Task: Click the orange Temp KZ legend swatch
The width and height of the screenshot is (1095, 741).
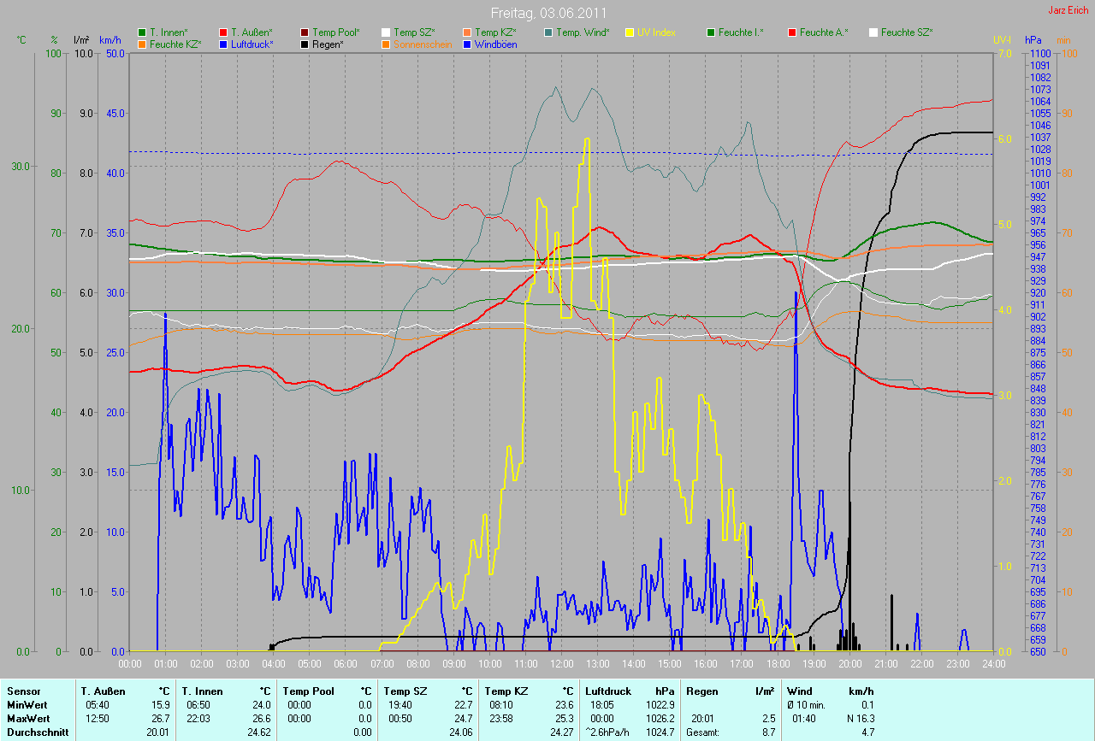Action: [x=467, y=32]
